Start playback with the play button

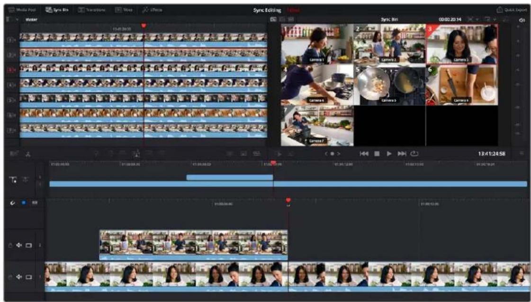coord(389,154)
